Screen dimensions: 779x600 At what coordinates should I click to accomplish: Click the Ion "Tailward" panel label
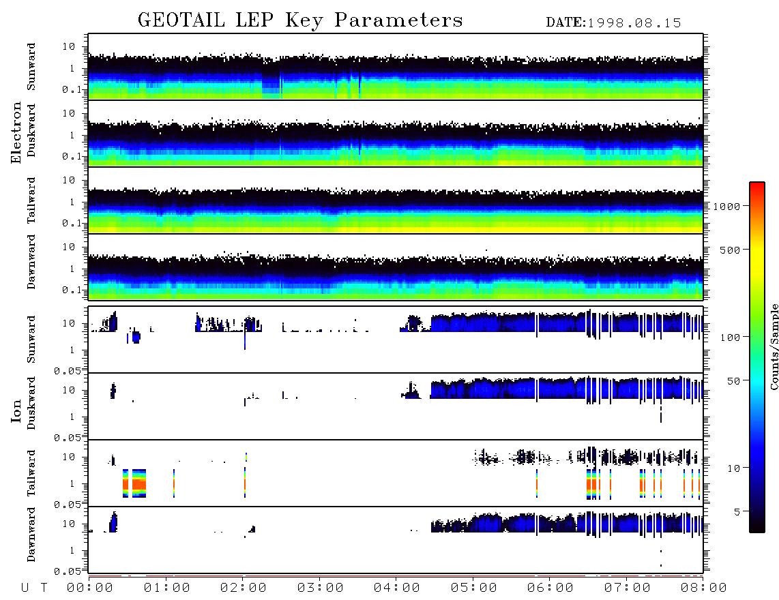click(31, 473)
